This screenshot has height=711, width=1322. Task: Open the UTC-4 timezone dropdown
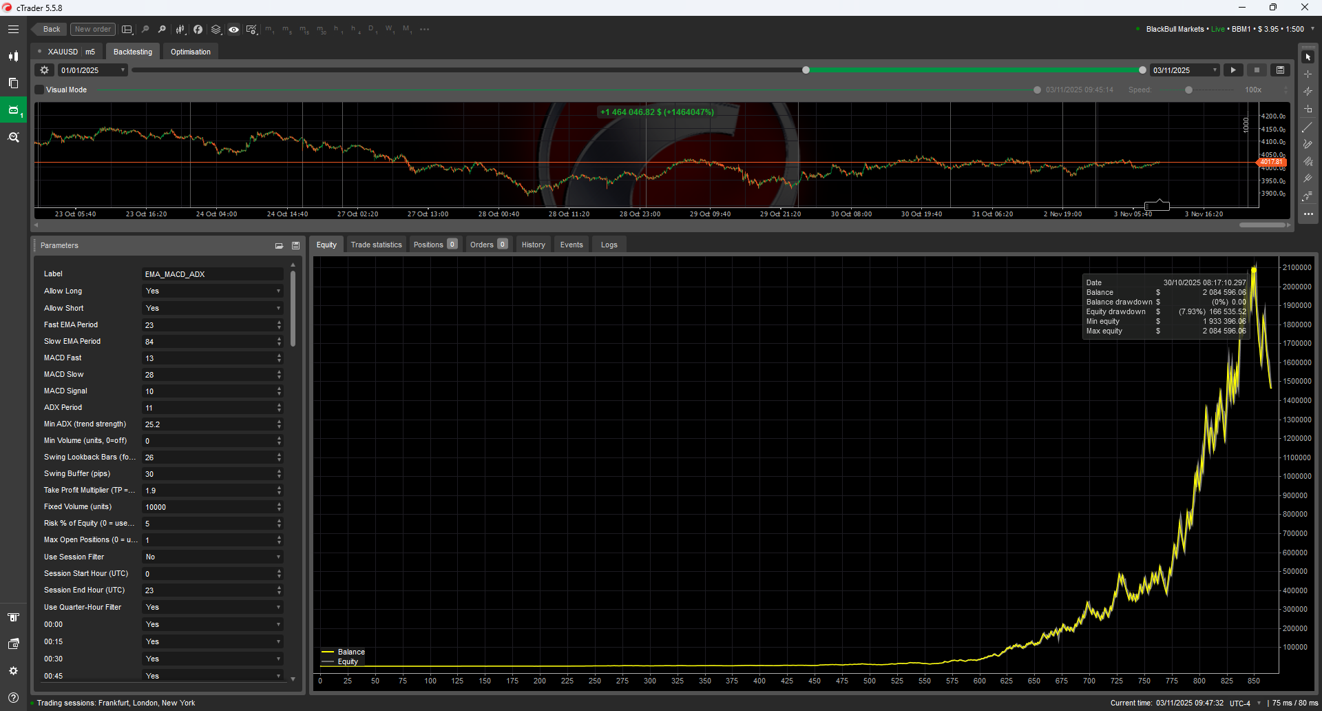(1244, 703)
